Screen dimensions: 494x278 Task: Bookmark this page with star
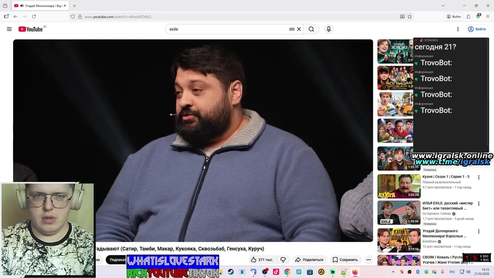click(409, 17)
